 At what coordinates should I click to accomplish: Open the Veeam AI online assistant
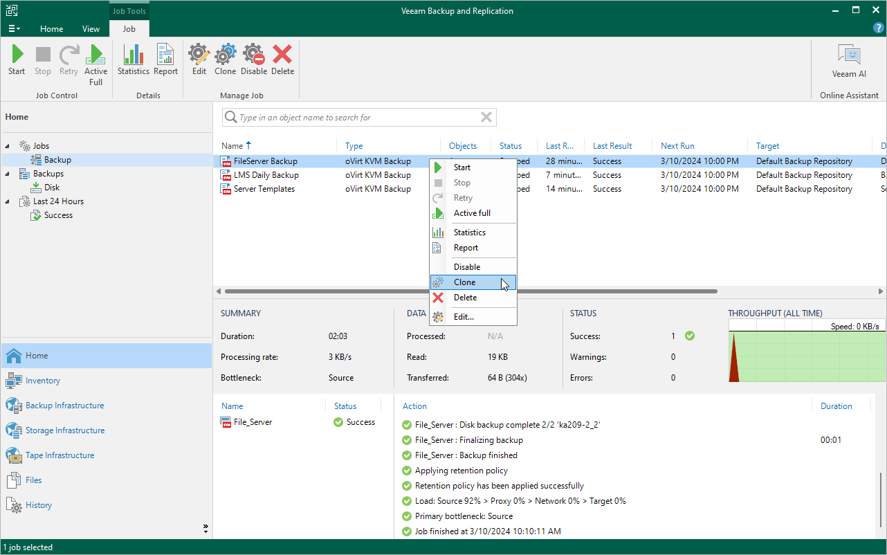click(849, 62)
